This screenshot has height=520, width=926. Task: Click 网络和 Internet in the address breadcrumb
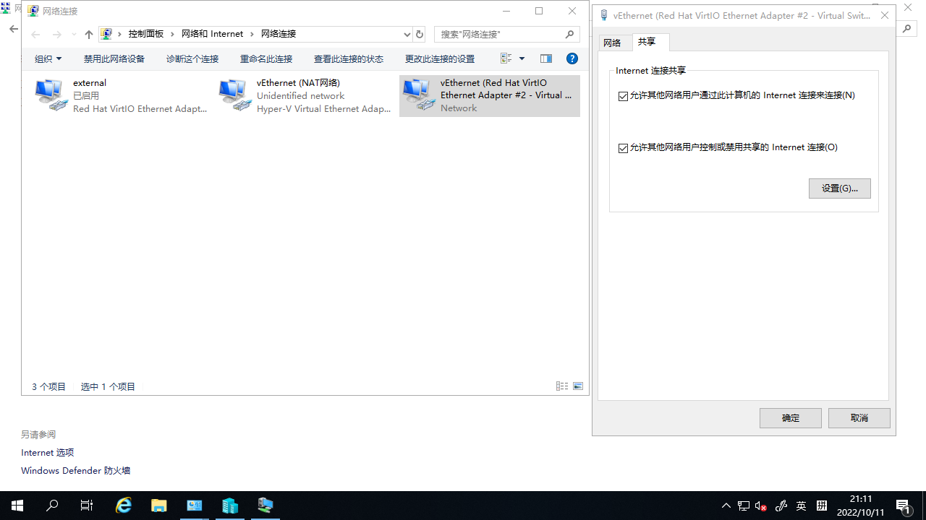(x=213, y=34)
